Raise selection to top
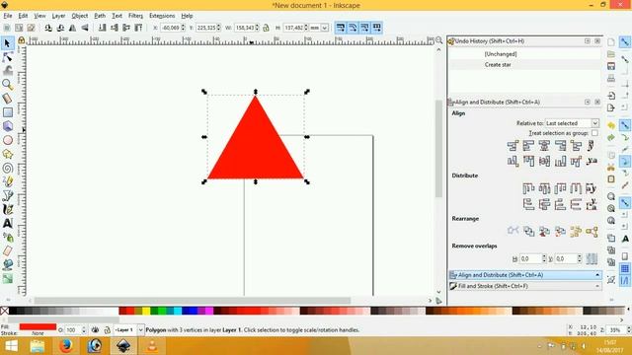Viewport: 632px width, 355px height. tap(138, 28)
